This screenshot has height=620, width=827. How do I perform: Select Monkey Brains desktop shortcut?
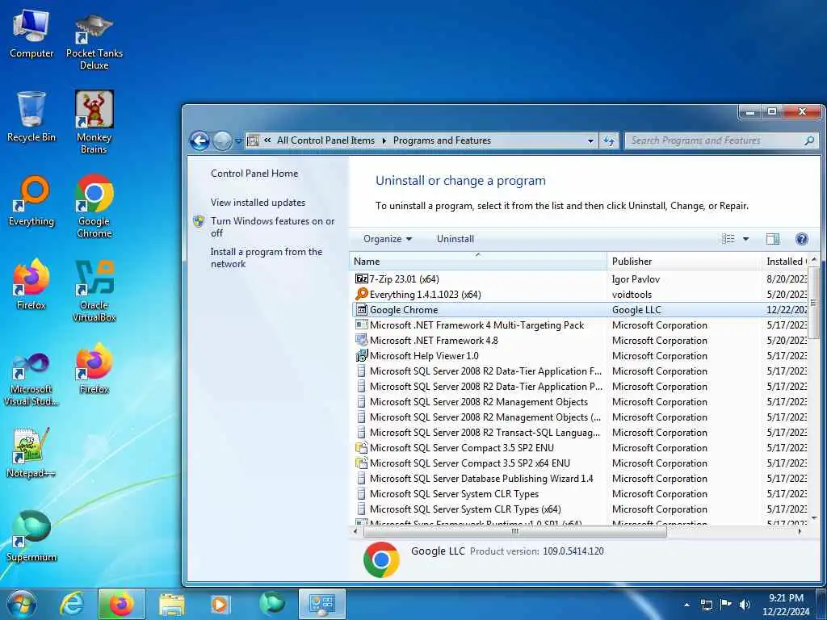[94, 123]
